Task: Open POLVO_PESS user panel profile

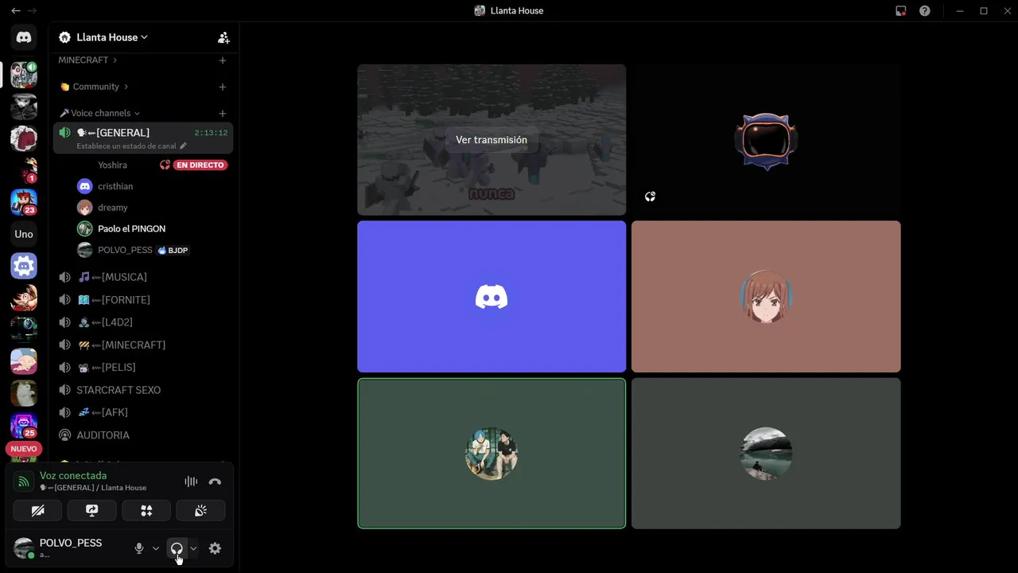Action: [x=70, y=548]
